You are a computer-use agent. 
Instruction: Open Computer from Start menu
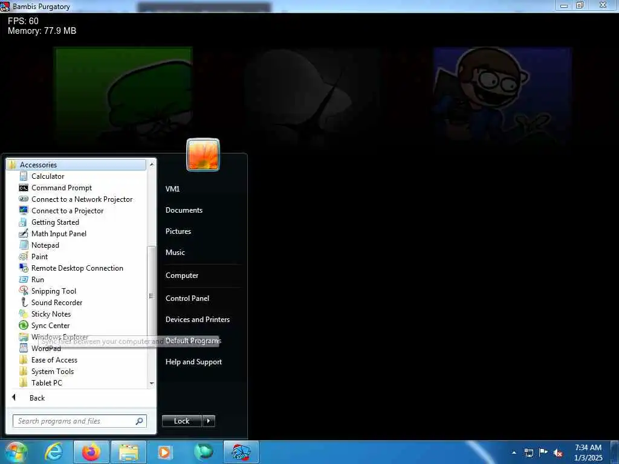(181, 275)
